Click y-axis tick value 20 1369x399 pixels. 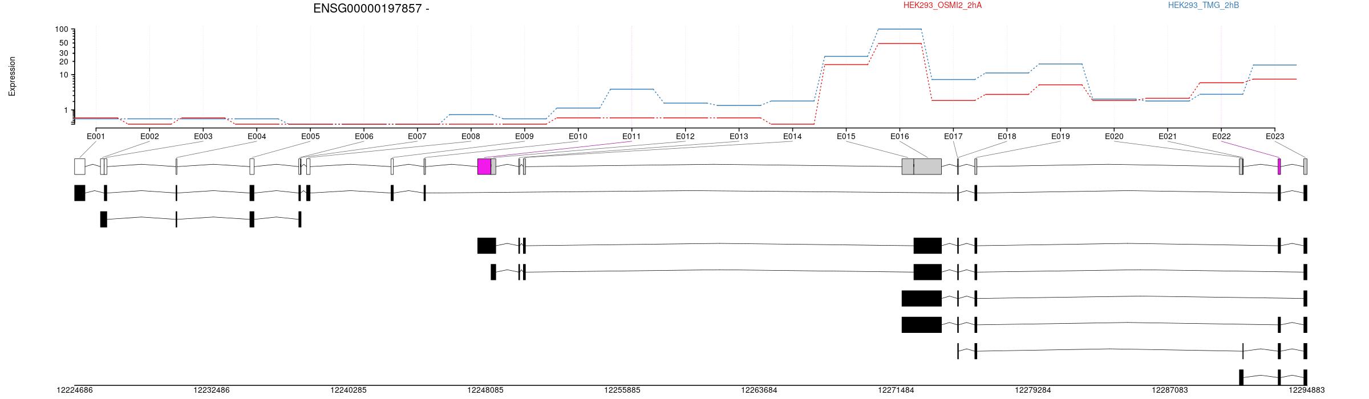[x=64, y=62]
